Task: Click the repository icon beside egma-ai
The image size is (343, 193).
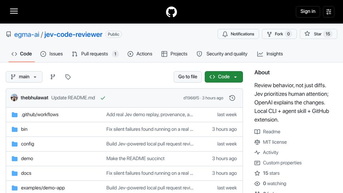Action: [x=9, y=34]
